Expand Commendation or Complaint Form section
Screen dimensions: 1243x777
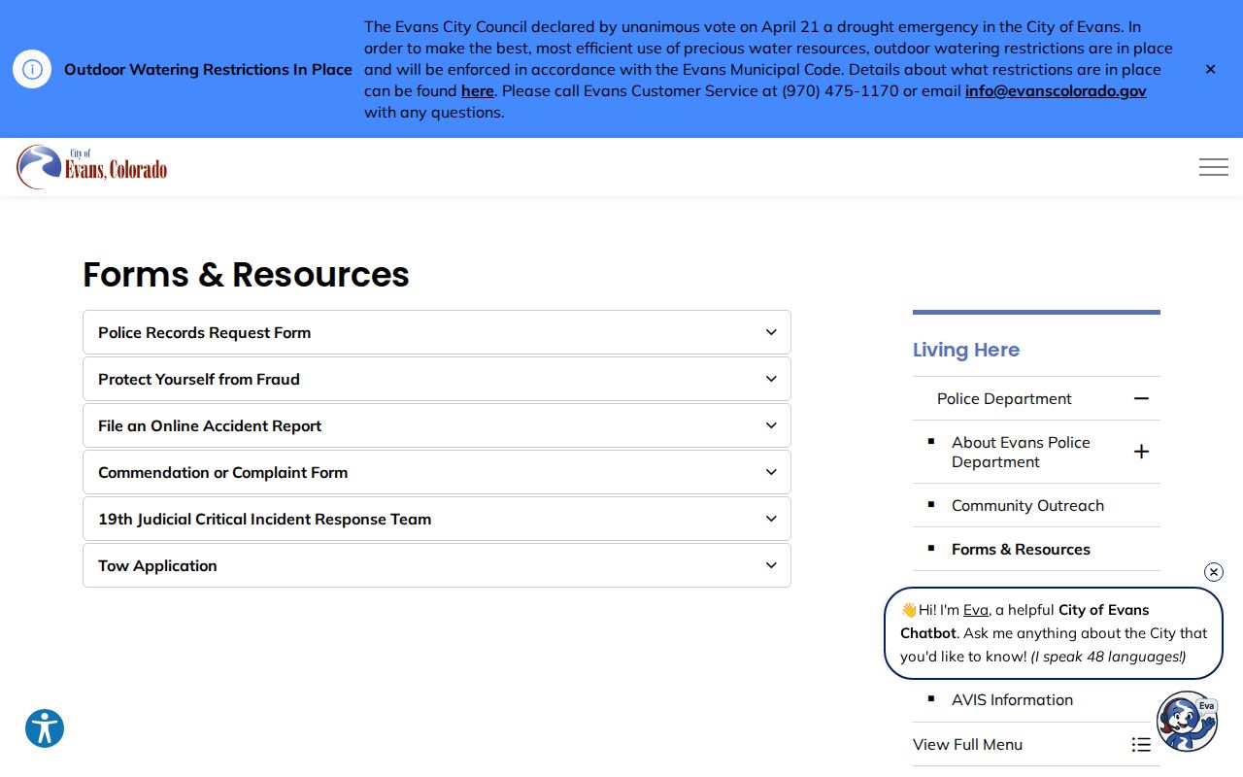pyautogui.click(x=437, y=472)
